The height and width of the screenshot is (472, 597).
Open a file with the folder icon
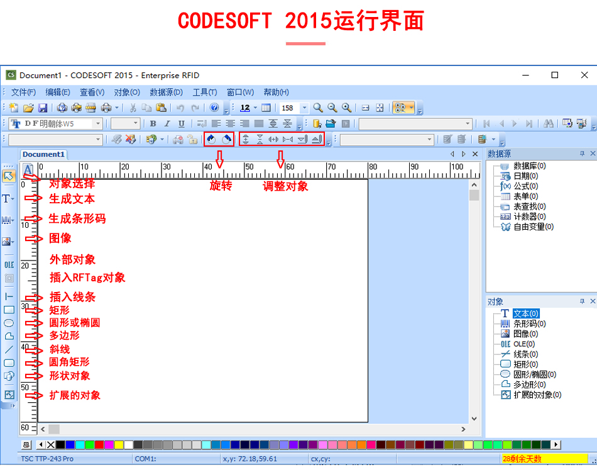[28, 108]
